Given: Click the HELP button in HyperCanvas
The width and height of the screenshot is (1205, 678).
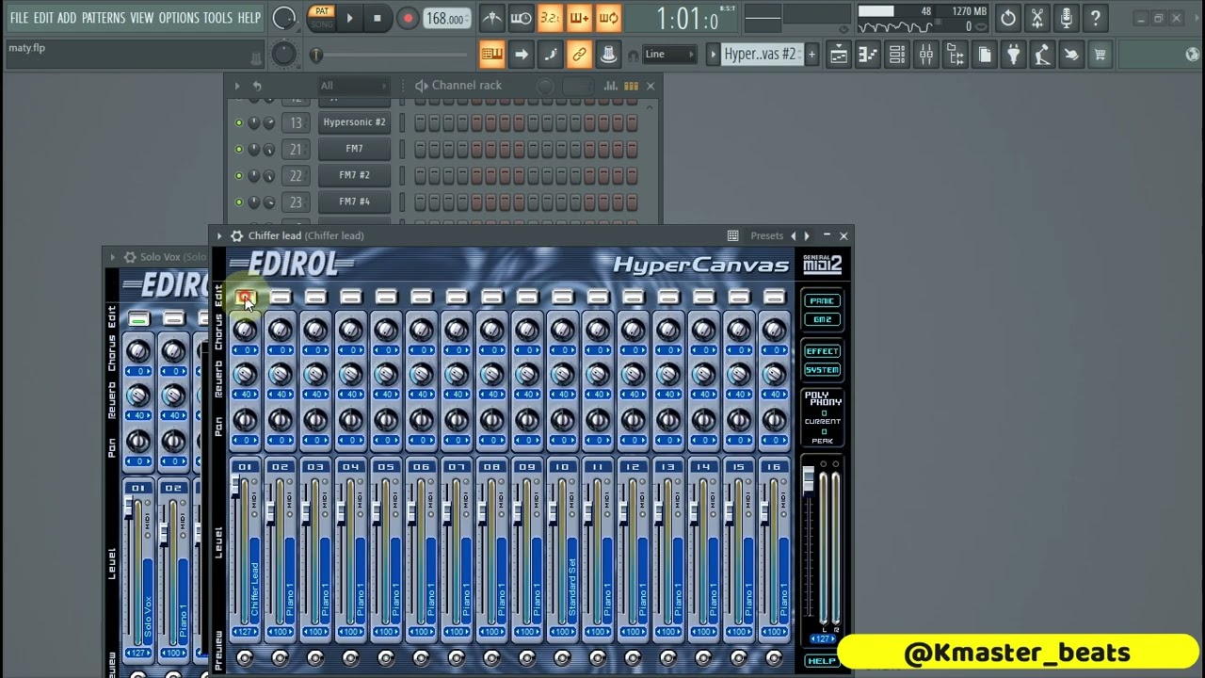Looking at the screenshot, I should 822,661.
